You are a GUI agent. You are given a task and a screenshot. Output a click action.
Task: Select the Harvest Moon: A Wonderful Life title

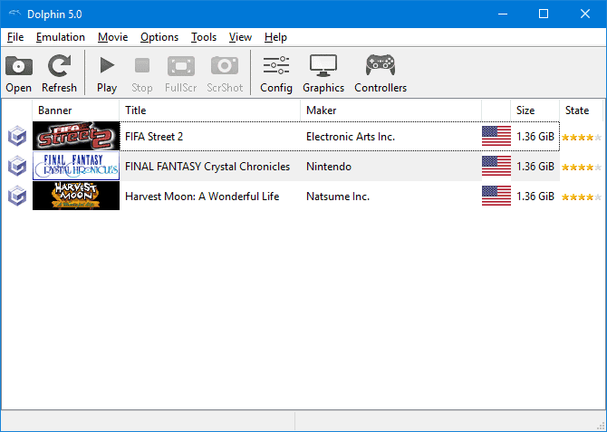[x=202, y=197]
